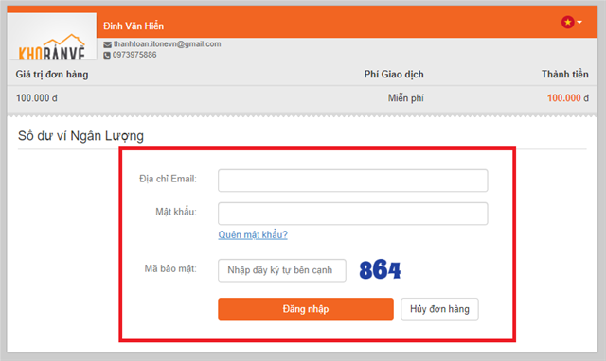Click the Số dư ví Ngân Lượng heading
This screenshot has height=361, width=606.
pos(80,136)
